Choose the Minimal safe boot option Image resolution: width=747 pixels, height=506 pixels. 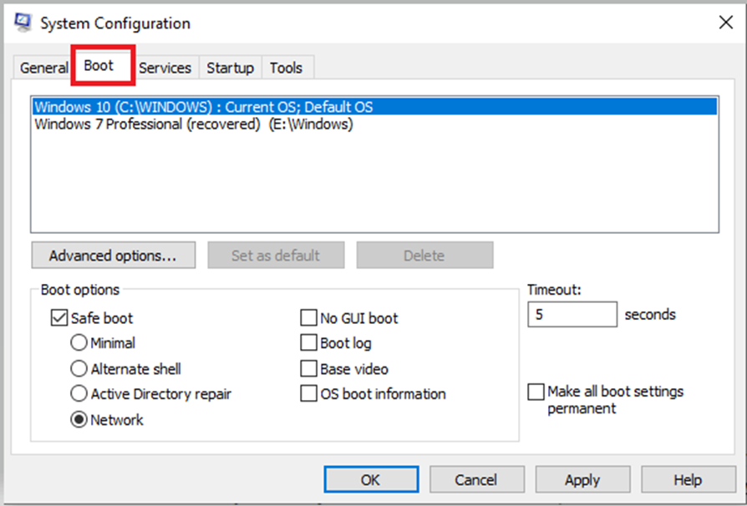click(x=79, y=343)
